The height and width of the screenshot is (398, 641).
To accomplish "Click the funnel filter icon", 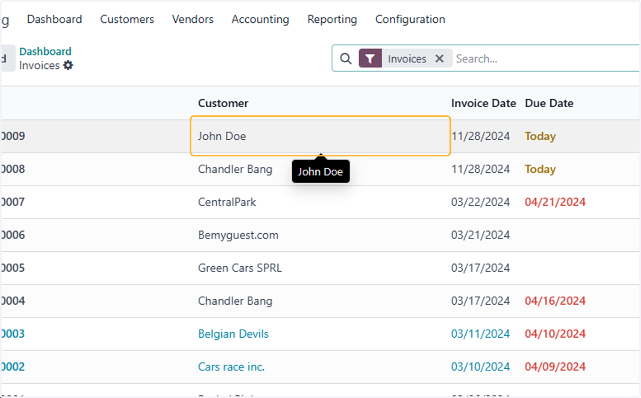I will [370, 59].
